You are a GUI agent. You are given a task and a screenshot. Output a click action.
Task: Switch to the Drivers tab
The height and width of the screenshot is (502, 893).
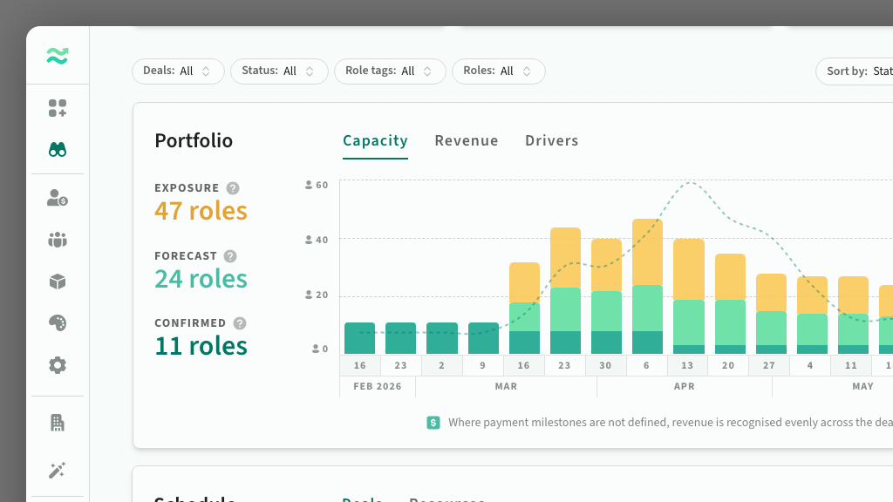click(551, 141)
